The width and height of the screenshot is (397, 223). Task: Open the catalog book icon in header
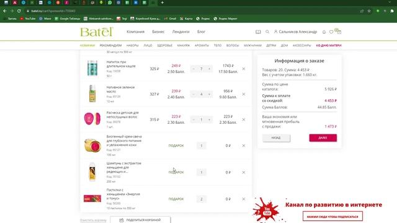point(258,32)
